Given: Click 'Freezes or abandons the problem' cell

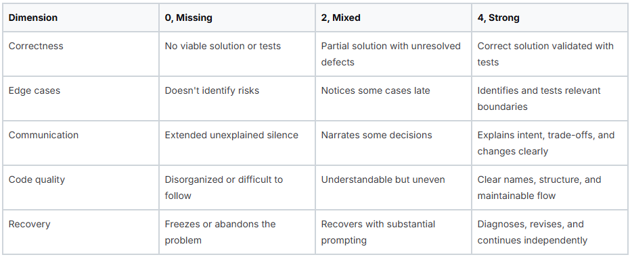Looking at the screenshot, I should [x=237, y=232].
